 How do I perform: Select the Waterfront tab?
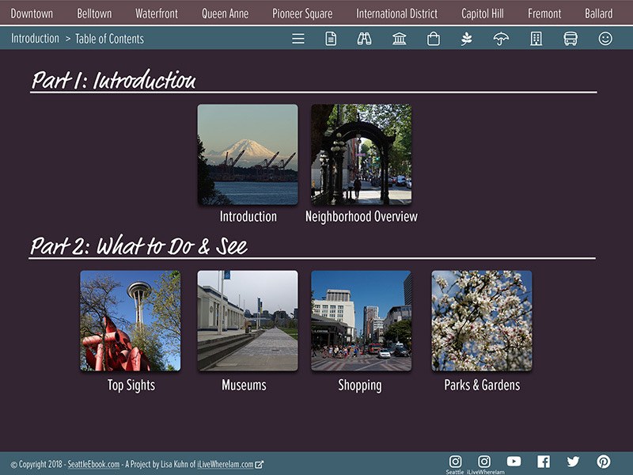(x=157, y=13)
